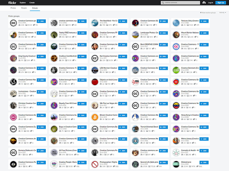The image size is (229, 171).
Task: Open the All Free Pictures group avatar
Action: tap(54, 152)
